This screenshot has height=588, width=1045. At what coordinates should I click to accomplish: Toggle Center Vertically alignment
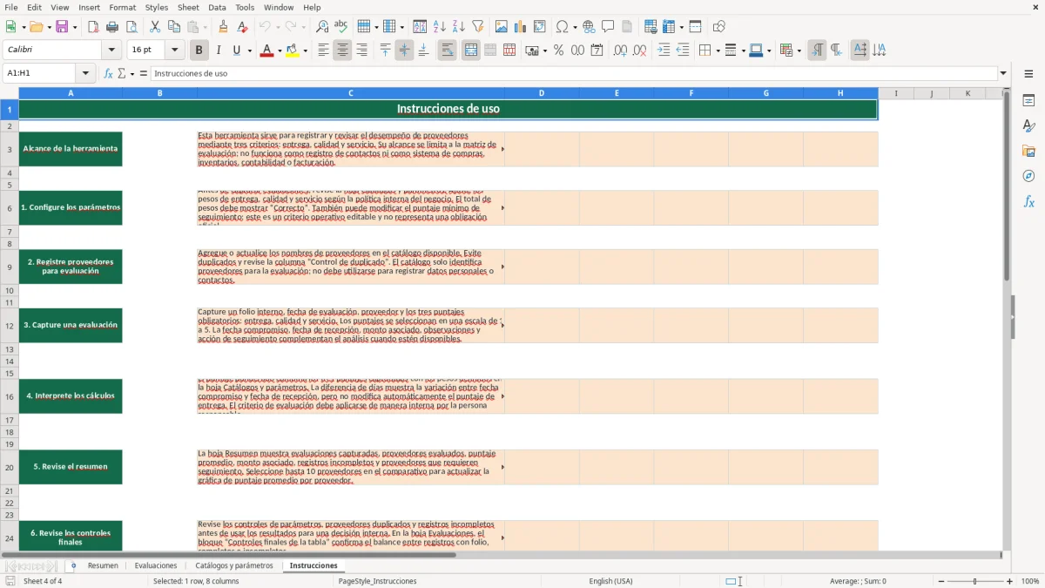tap(404, 51)
